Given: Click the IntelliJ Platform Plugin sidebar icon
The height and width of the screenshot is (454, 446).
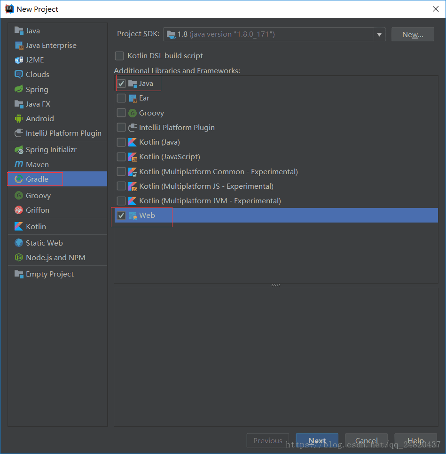Looking at the screenshot, I should pos(19,133).
